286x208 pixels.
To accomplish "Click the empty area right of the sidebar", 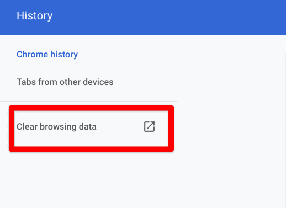I will pos(230,121).
